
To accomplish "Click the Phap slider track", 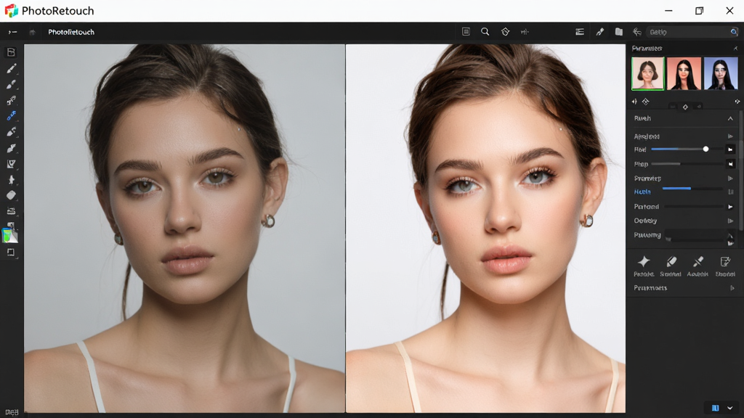I will [687, 164].
